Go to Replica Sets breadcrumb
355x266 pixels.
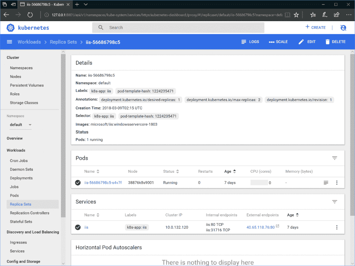coord(63,42)
